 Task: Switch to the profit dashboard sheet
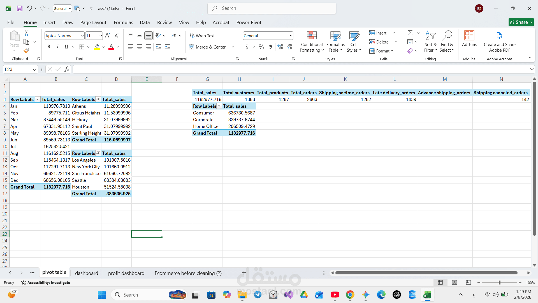pyautogui.click(x=126, y=273)
